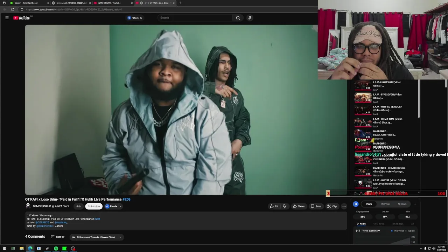Open Microsoft Edge from taskbar
Viewport: 448px width, 252px height.
pos(30,249)
